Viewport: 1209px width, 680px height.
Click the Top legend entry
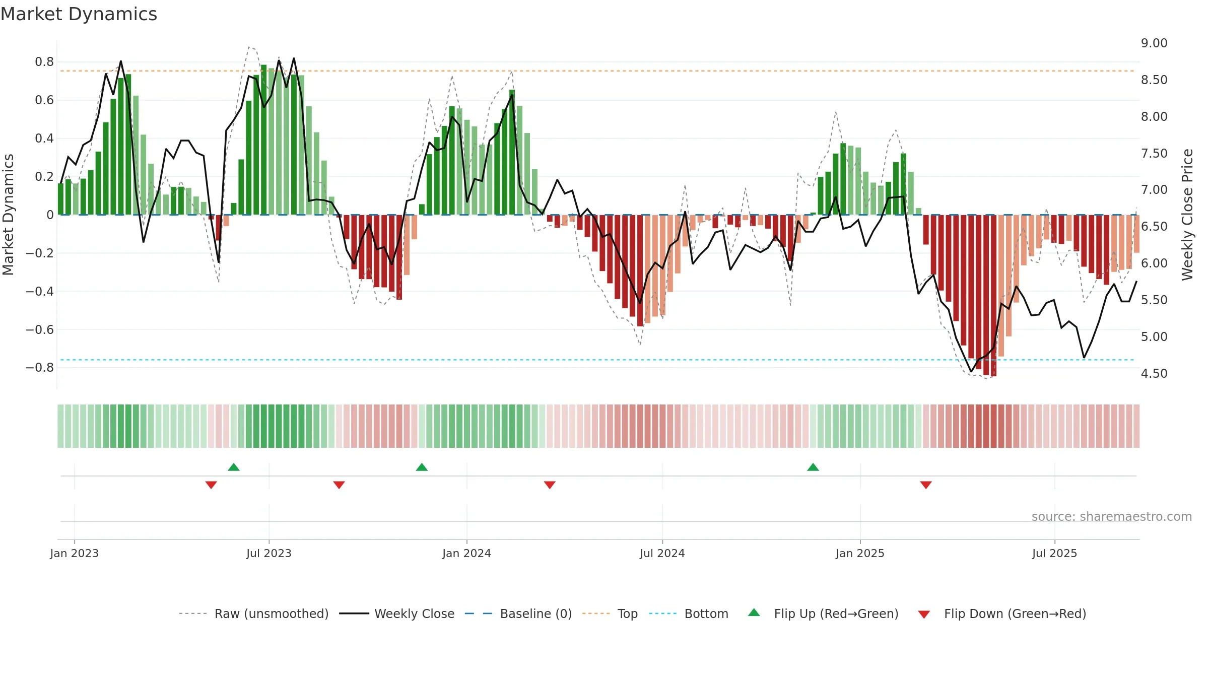610,614
